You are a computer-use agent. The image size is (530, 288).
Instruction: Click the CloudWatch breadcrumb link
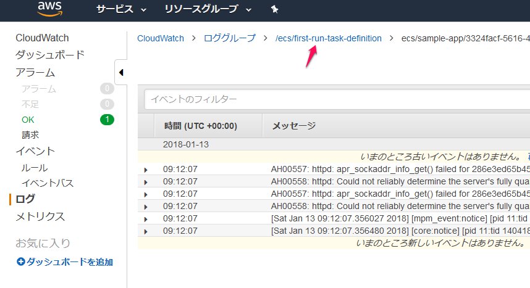[x=161, y=38]
